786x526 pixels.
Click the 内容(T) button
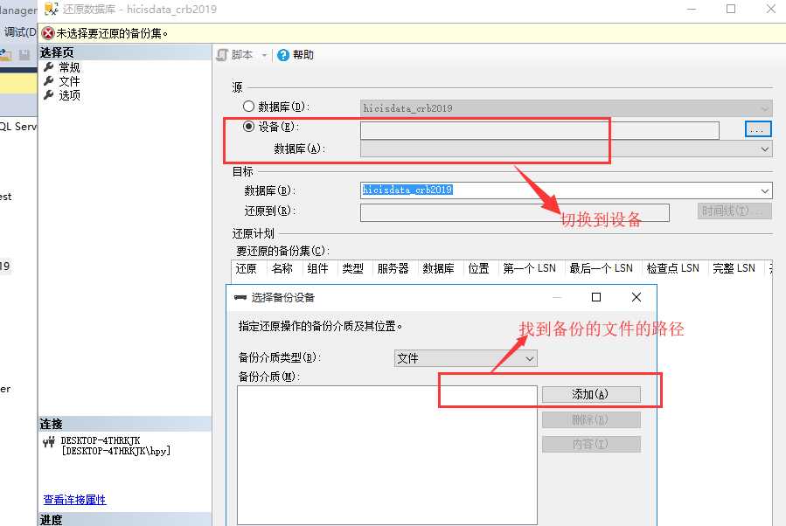pos(590,444)
